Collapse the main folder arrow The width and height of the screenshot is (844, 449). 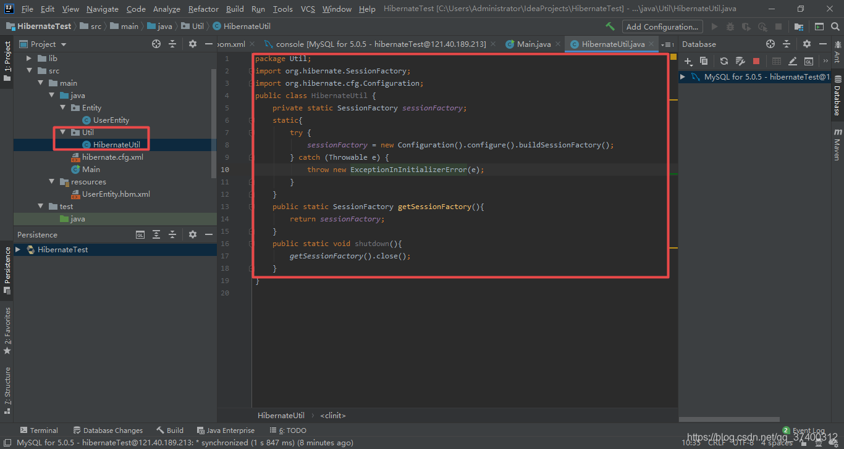40,83
